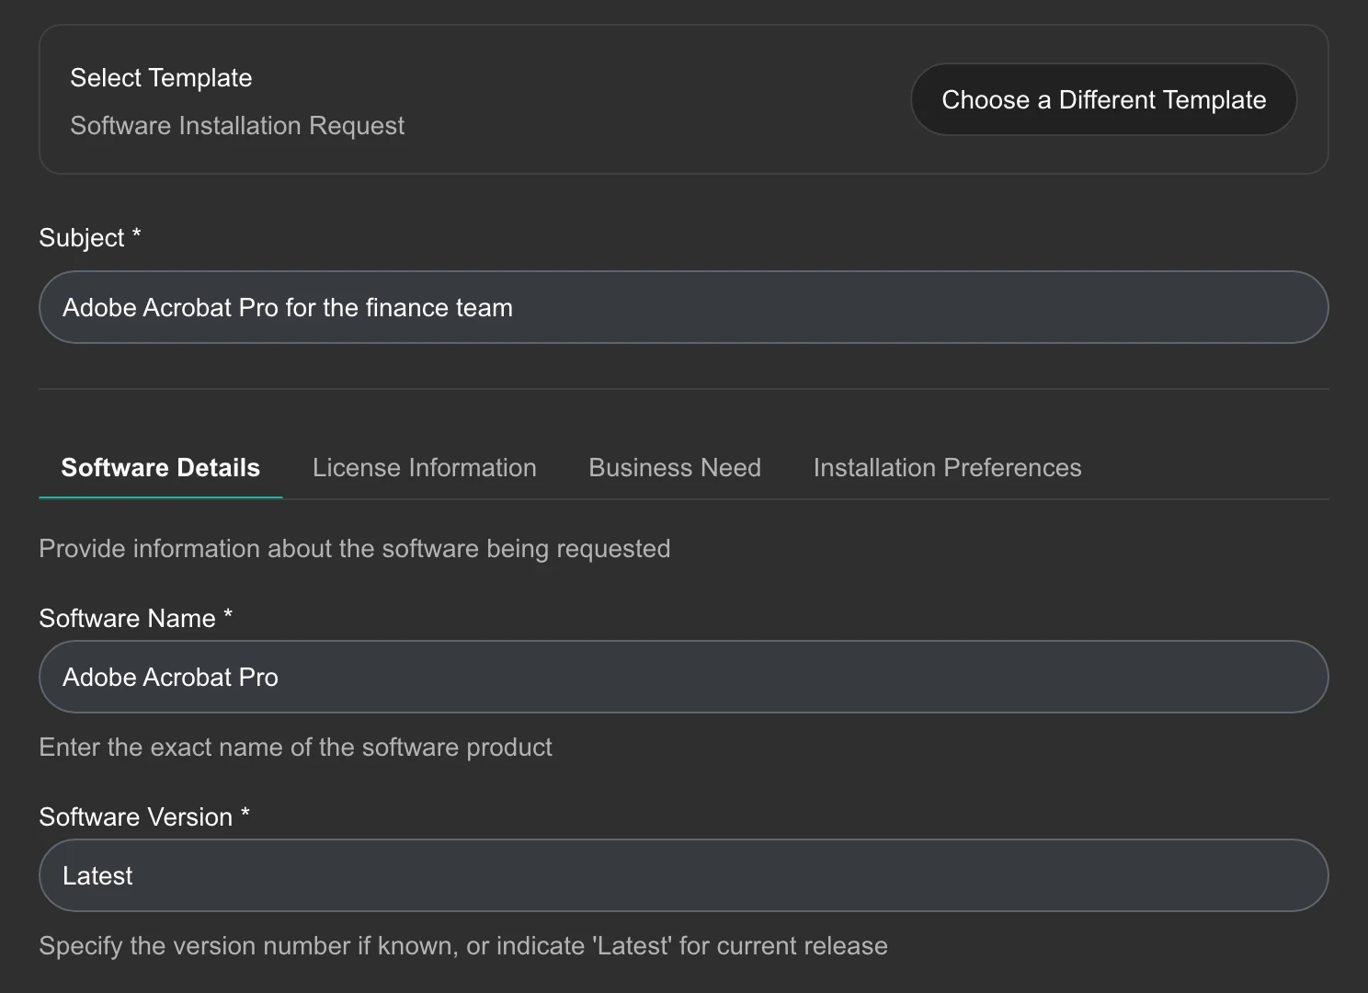This screenshot has height=993, width=1368.
Task: Click the 'Specify the version number' helper text
Action: pyautogui.click(x=463, y=946)
